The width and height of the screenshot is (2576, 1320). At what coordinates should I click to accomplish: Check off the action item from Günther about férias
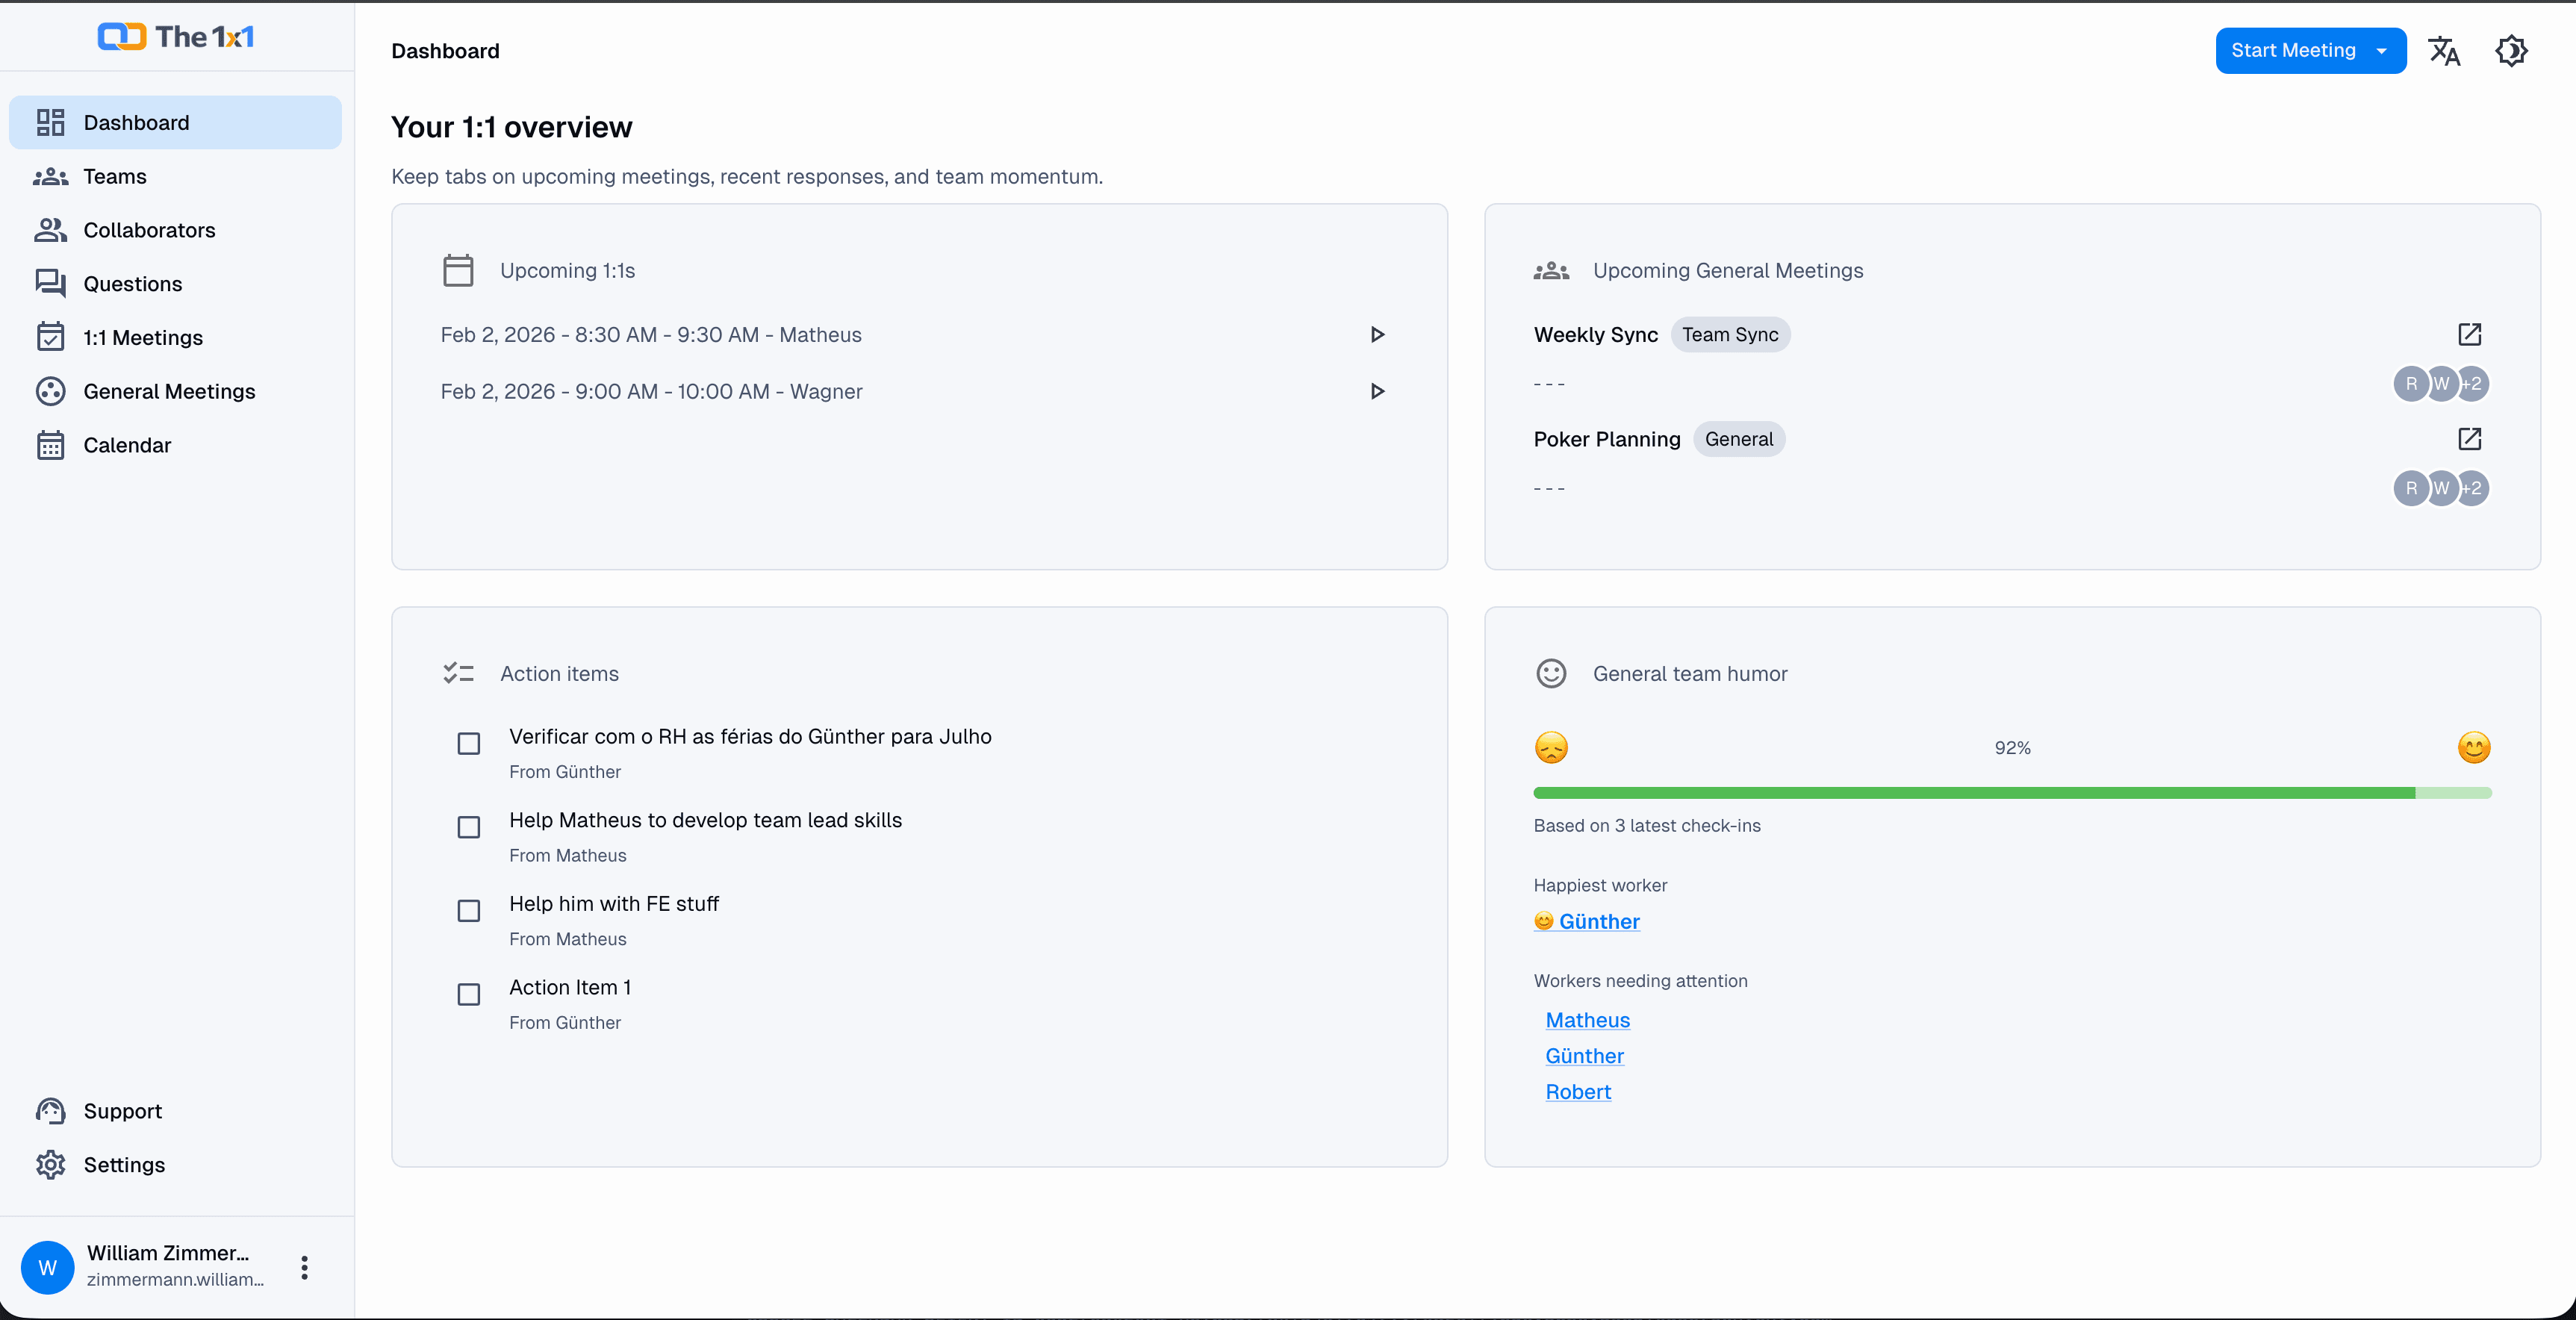[469, 744]
